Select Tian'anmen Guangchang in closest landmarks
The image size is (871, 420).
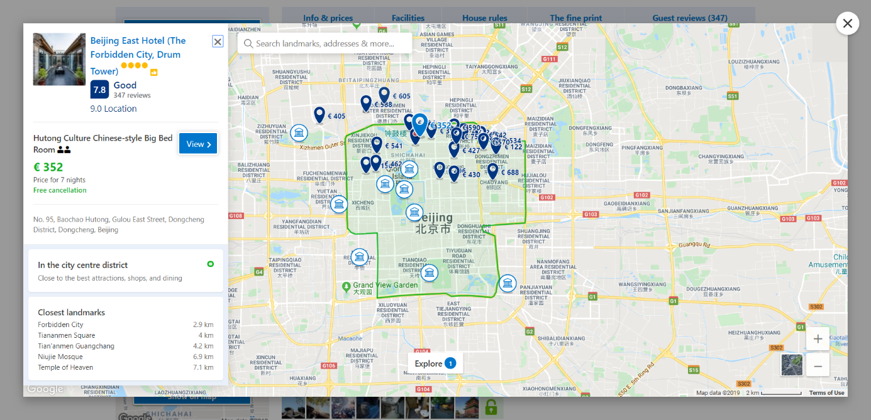tap(76, 346)
